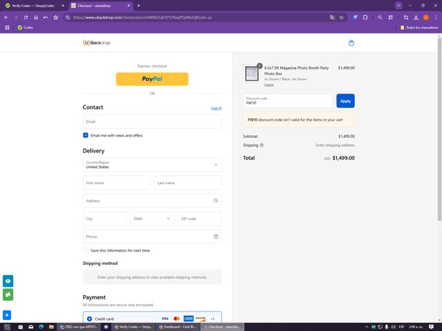442x331 pixels.
Task: Open the apps grid in bookmarks bar
Action: pos(7,28)
